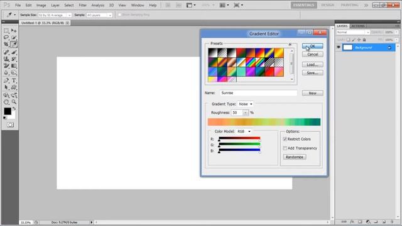Open the Roughness value dropdown arrow
The height and width of the screenshot is (226, 402).
tap(246, 113)
